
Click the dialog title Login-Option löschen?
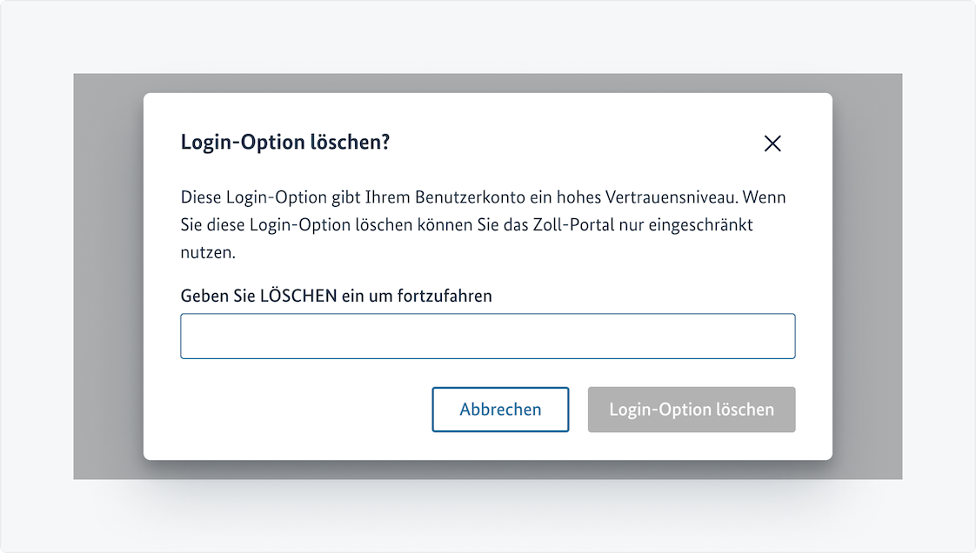coord(286,142)
